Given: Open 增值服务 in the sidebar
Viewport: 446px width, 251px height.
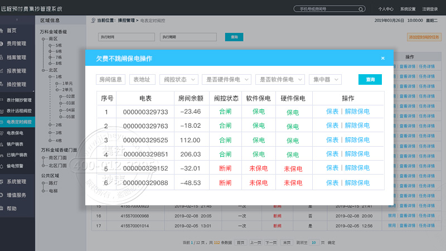Looking at the screenshot, I should point(16,195).
